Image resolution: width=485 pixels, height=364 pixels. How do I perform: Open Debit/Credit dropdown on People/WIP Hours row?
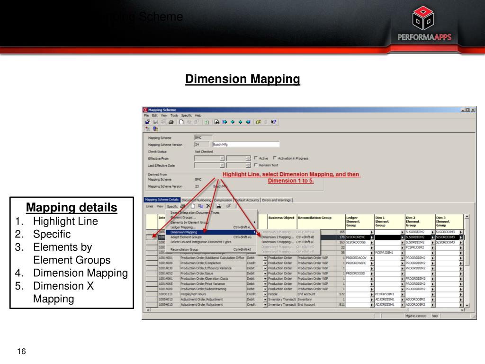265,294
